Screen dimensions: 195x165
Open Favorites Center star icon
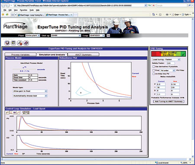tap(3, 14)
